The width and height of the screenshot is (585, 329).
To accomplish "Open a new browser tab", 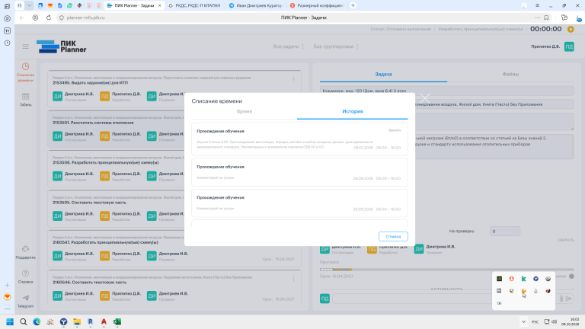I will coord(353,5).
